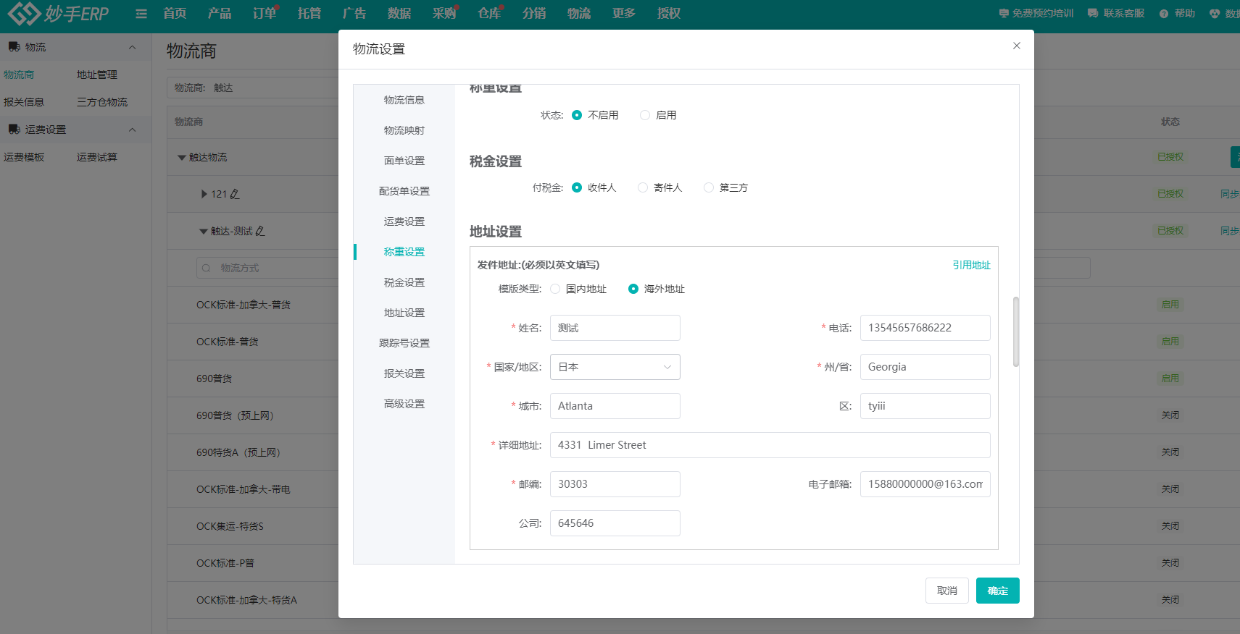Open 高级设置 settings tab
Screen dimensions: 1240x634
point(404,404)
